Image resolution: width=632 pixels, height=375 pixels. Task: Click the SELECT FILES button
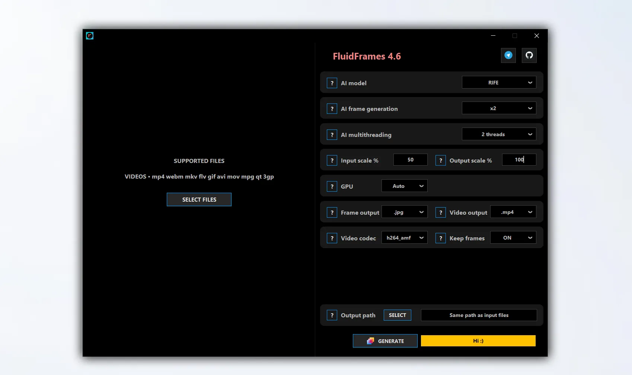pyautogui.click(x=199, y=199)
